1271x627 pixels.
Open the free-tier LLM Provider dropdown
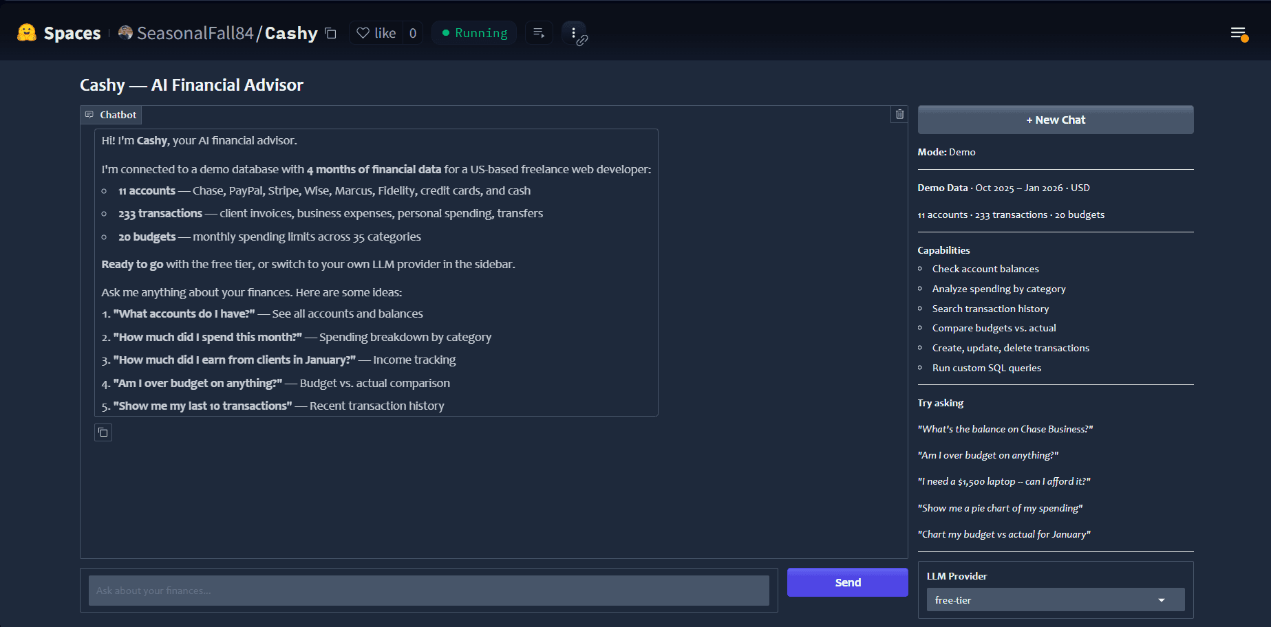[x=1055, y=599]
